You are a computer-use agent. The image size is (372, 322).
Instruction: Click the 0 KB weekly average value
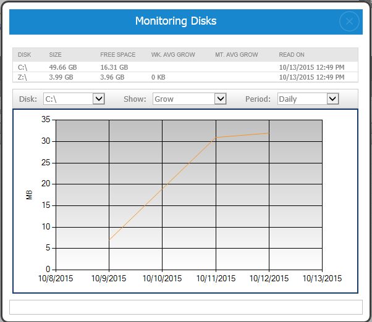point(158,77)
